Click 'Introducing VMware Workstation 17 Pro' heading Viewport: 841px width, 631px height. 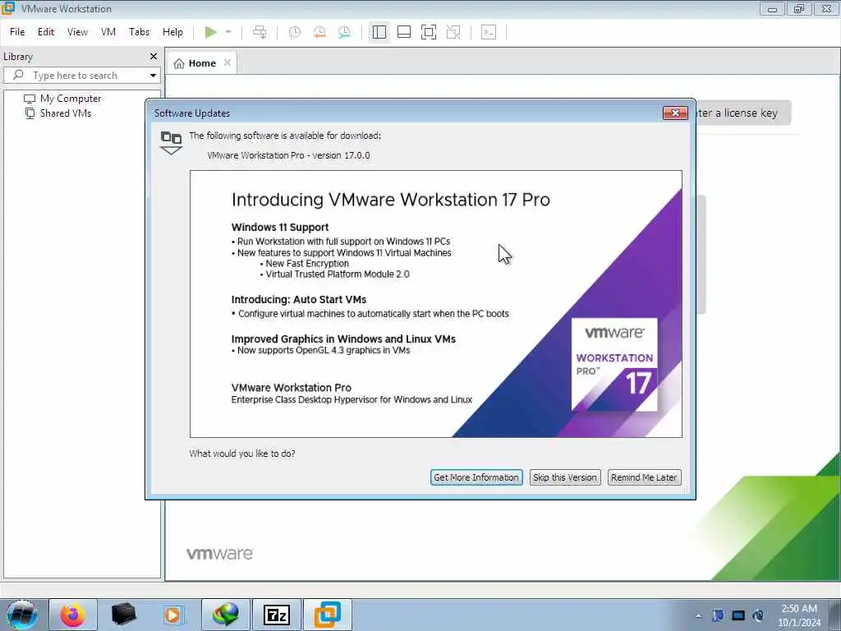pos(391,200)
